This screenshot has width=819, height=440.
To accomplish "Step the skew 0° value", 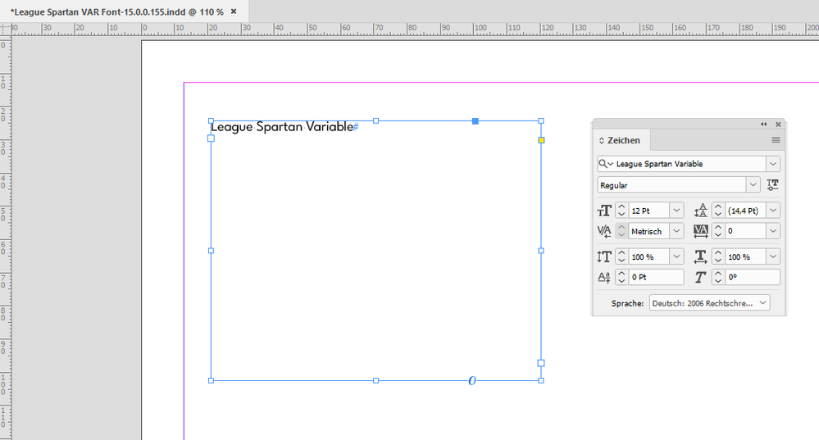I will 718,277.
